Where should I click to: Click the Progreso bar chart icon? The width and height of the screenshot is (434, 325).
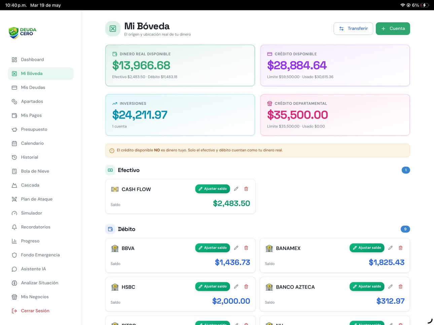pos(14,241)
